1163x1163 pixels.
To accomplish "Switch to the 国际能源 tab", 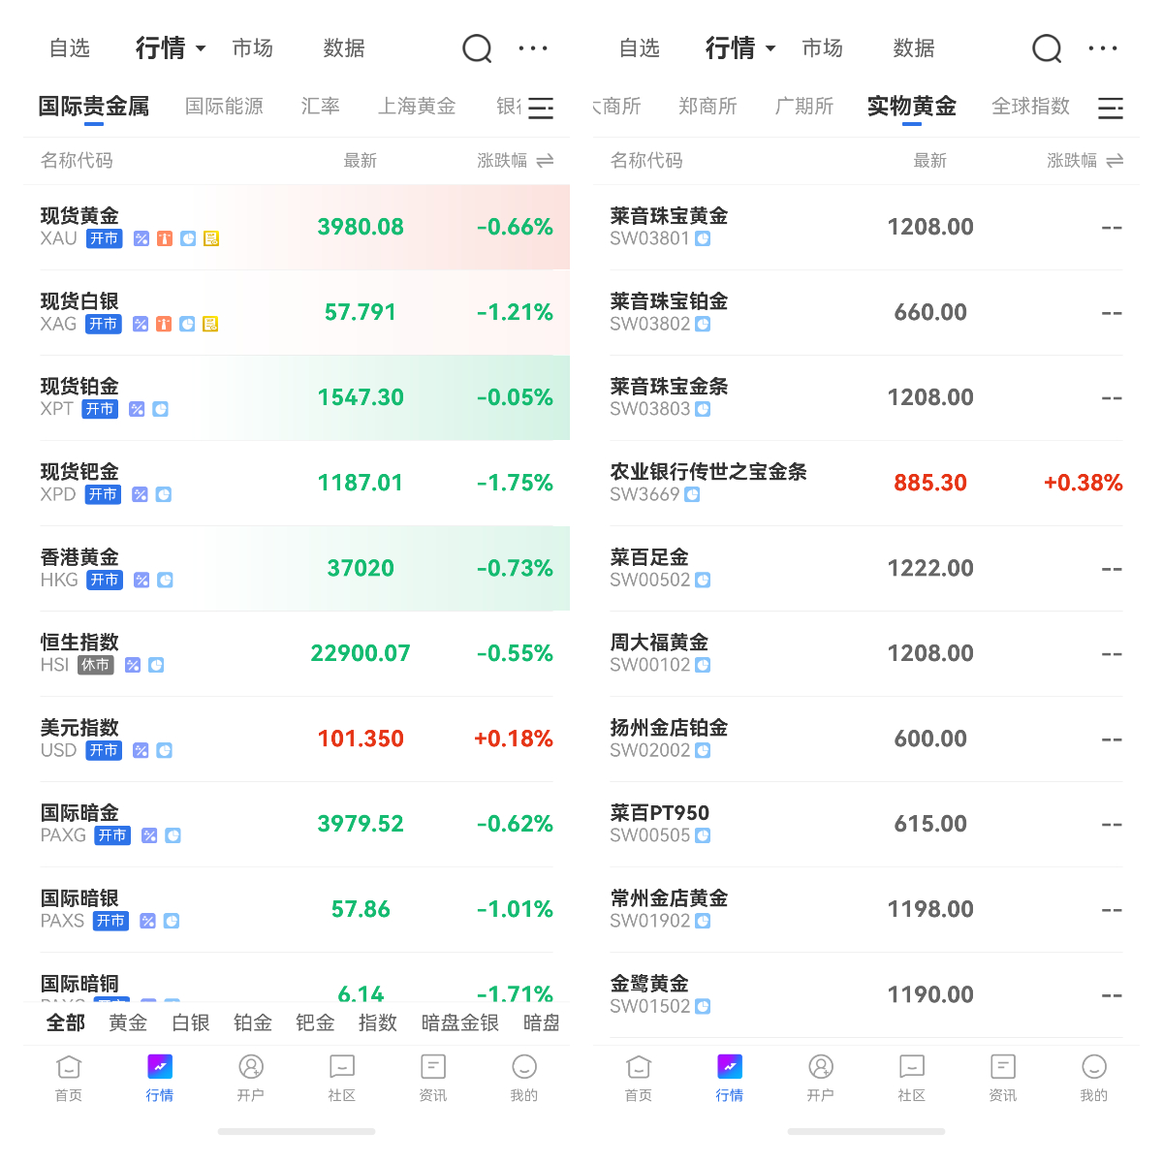I will (x=224, y=106).
